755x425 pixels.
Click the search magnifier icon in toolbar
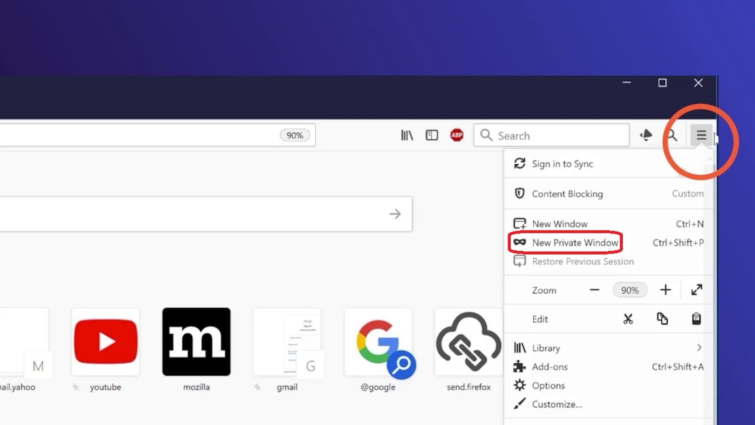tap(672, 135)
